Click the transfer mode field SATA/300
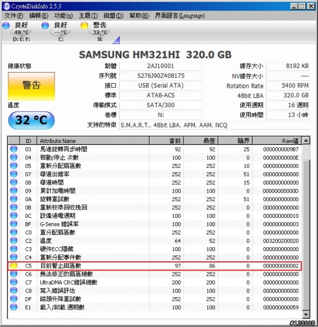 [x=161, y=105]
